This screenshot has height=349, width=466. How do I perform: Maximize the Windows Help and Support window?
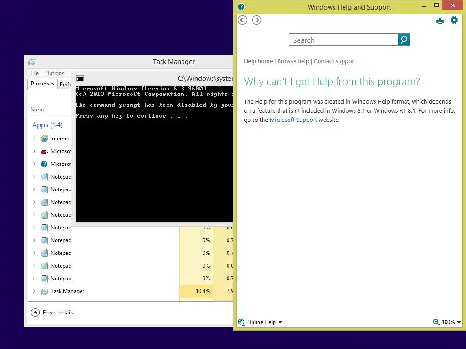[436, 5]
